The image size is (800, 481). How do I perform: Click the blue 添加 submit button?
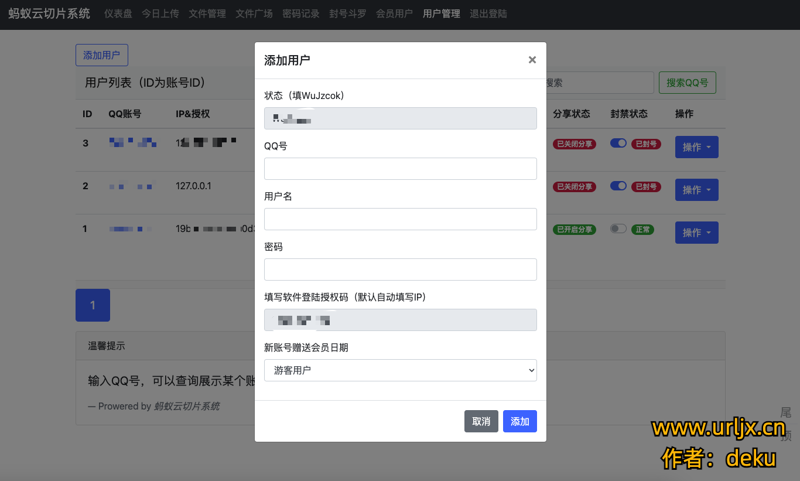tap(520, 421)
